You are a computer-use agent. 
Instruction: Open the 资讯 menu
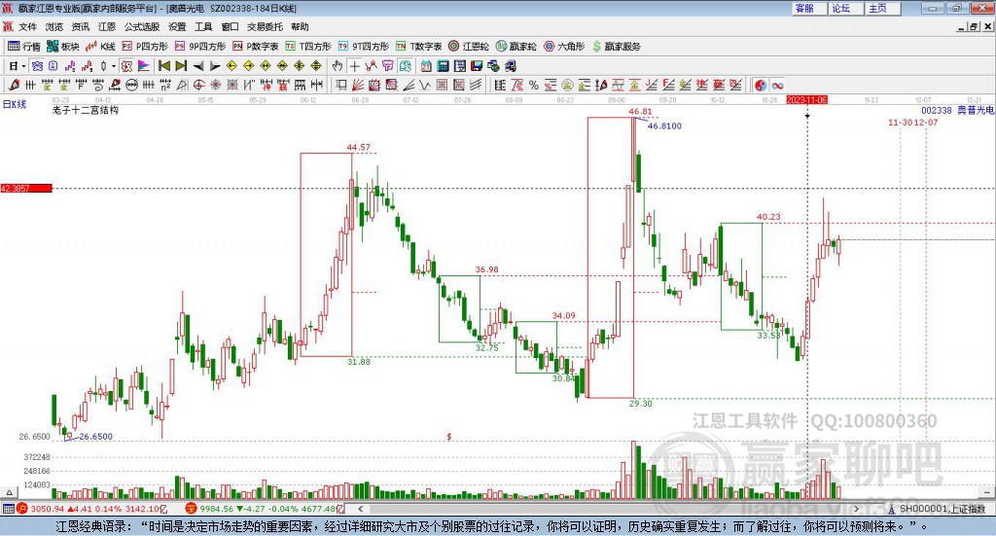(x=80, y=26)
